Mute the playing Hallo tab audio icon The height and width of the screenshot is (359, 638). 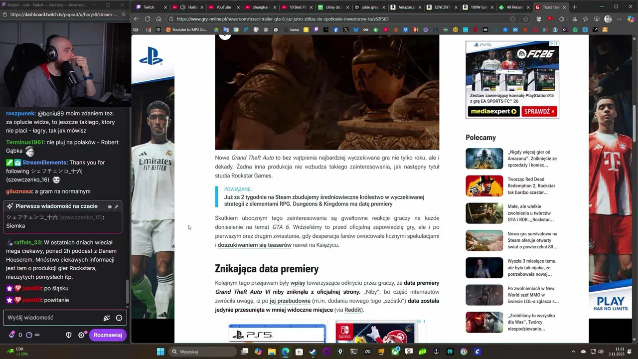[x=182, y=7]
